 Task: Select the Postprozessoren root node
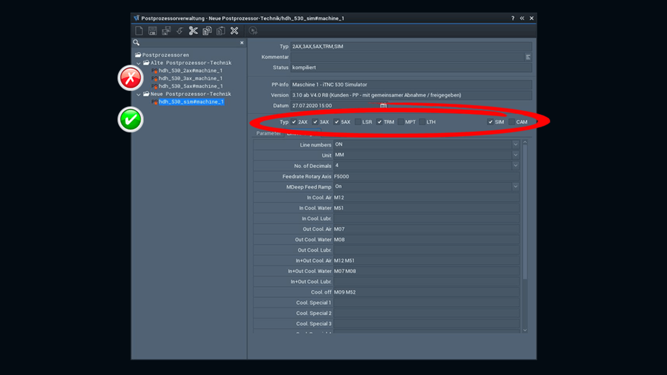(x=166, y=55)
